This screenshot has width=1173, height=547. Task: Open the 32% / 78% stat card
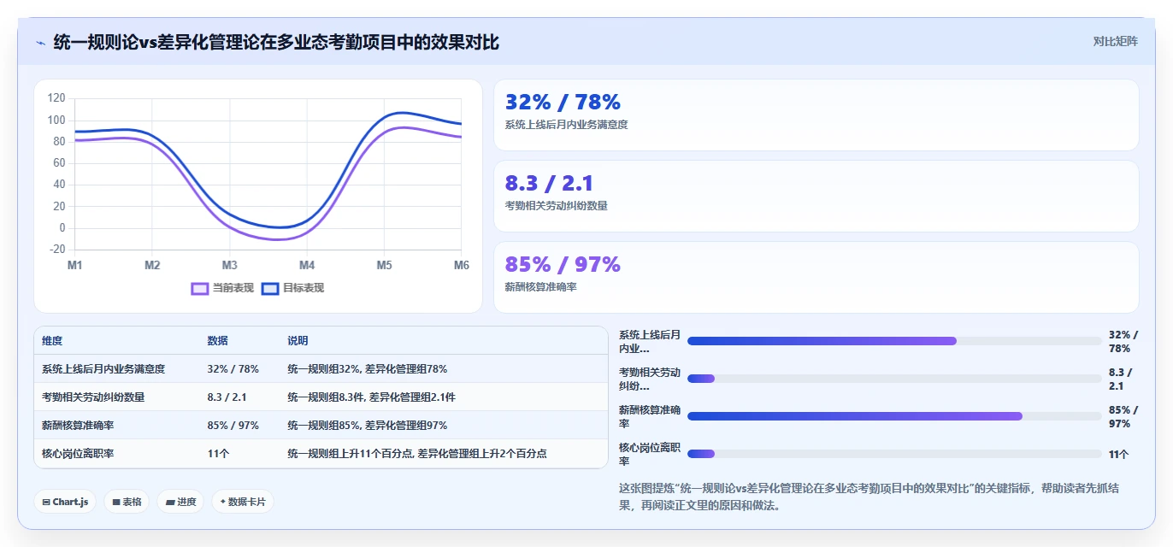point(816,115)
